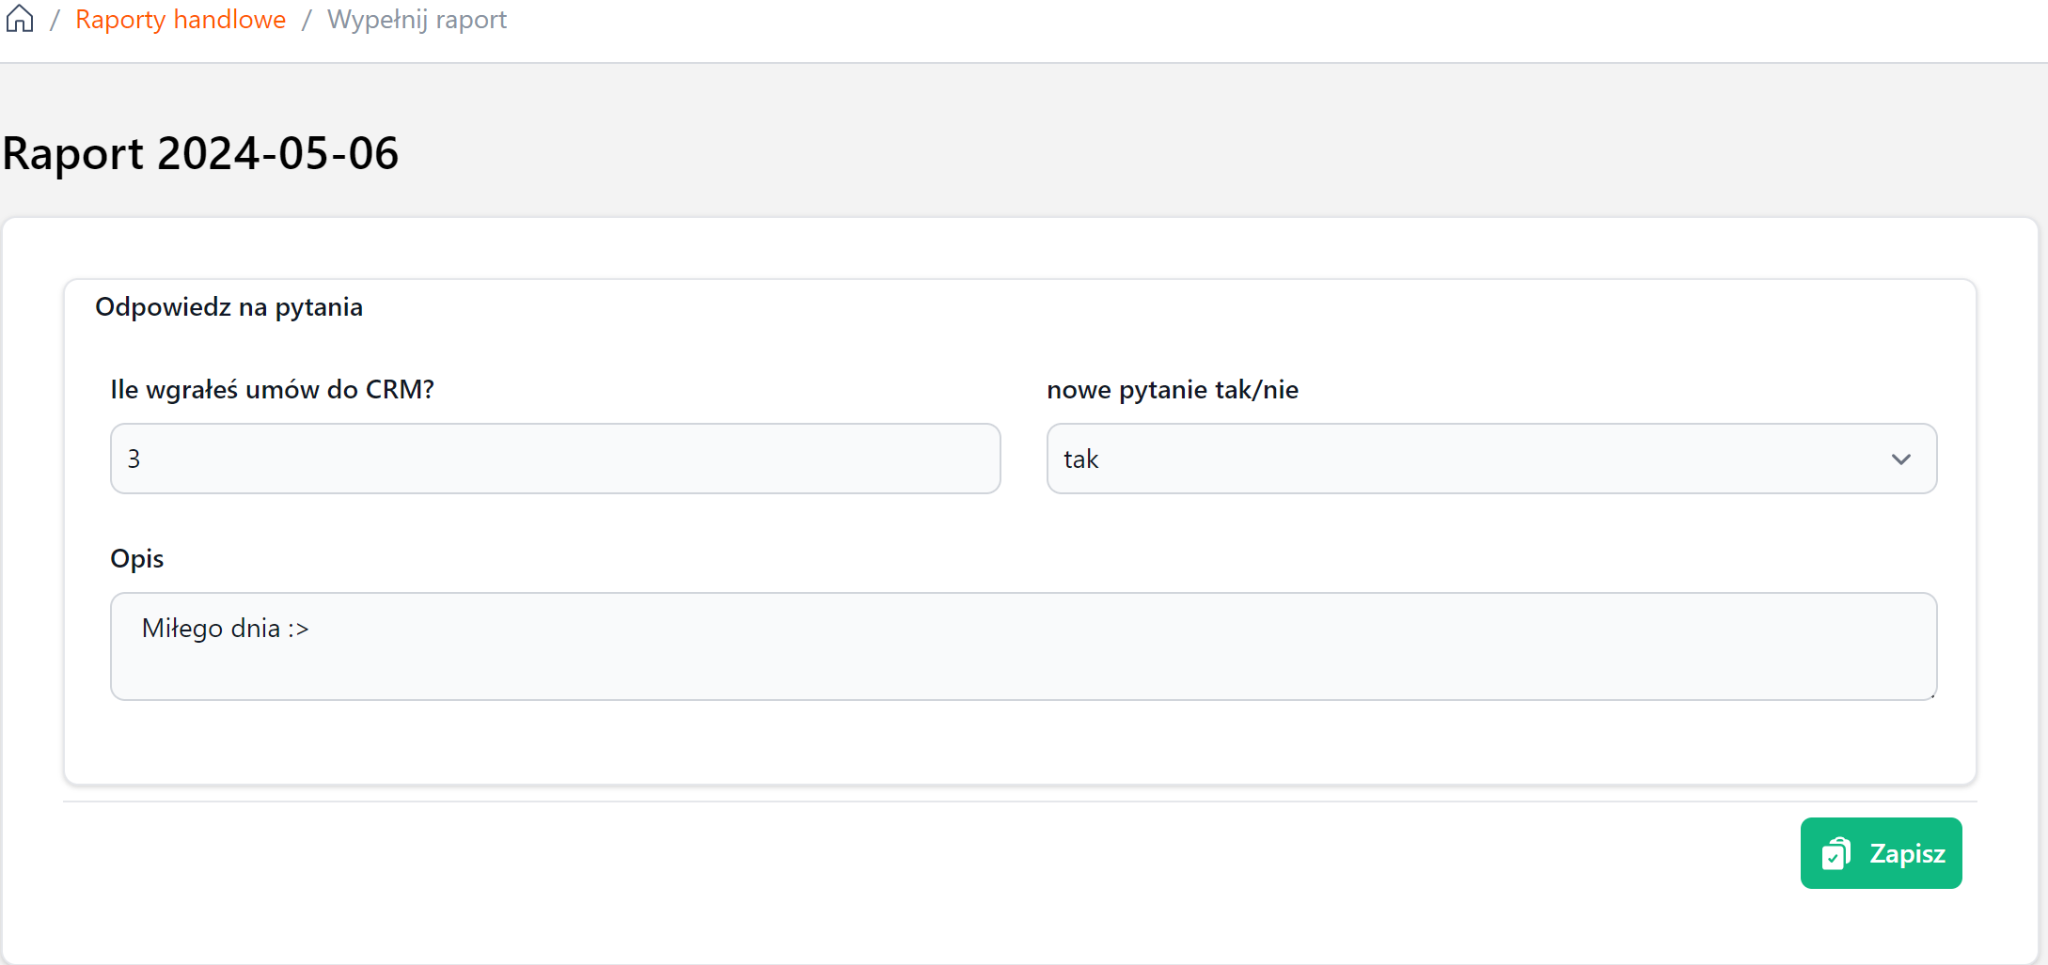Click the Wypełnij raport breadcrumb item
The image size is (2048, 965).
click(417, 20)
